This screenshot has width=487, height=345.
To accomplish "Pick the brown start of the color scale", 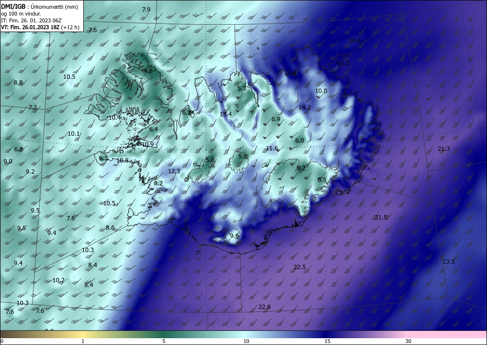I will point(13,334).
